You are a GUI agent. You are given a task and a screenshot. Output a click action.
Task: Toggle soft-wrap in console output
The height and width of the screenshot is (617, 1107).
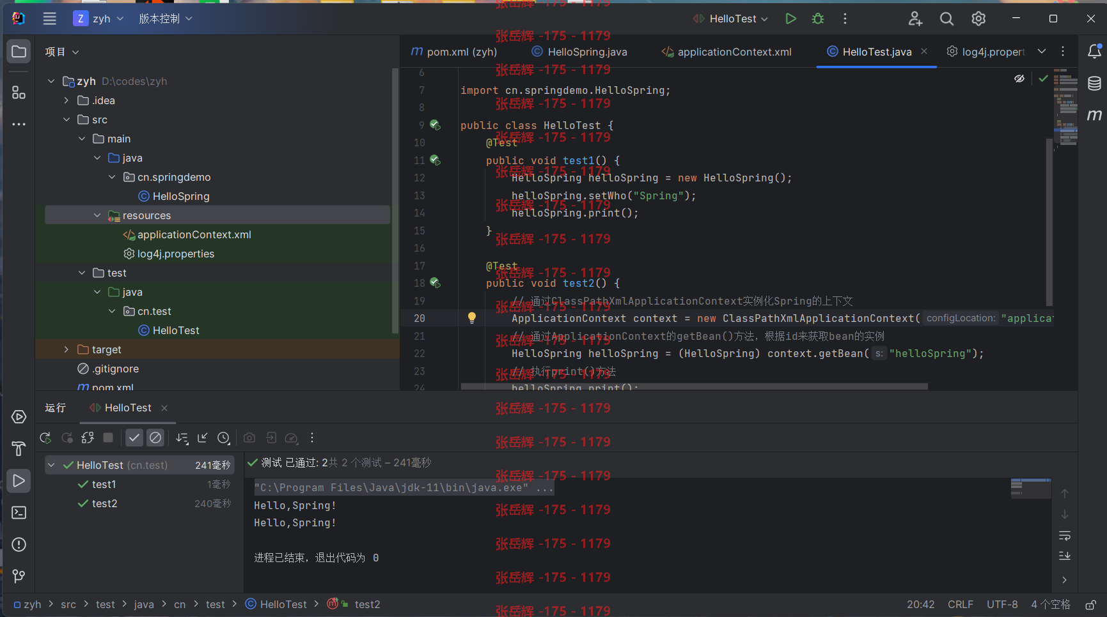click(1065, 536)
